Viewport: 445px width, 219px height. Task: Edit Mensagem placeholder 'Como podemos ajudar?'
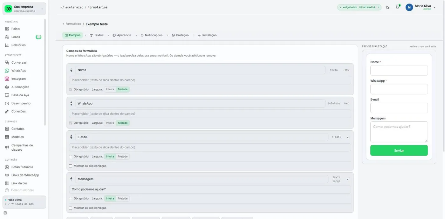(210, 189)
